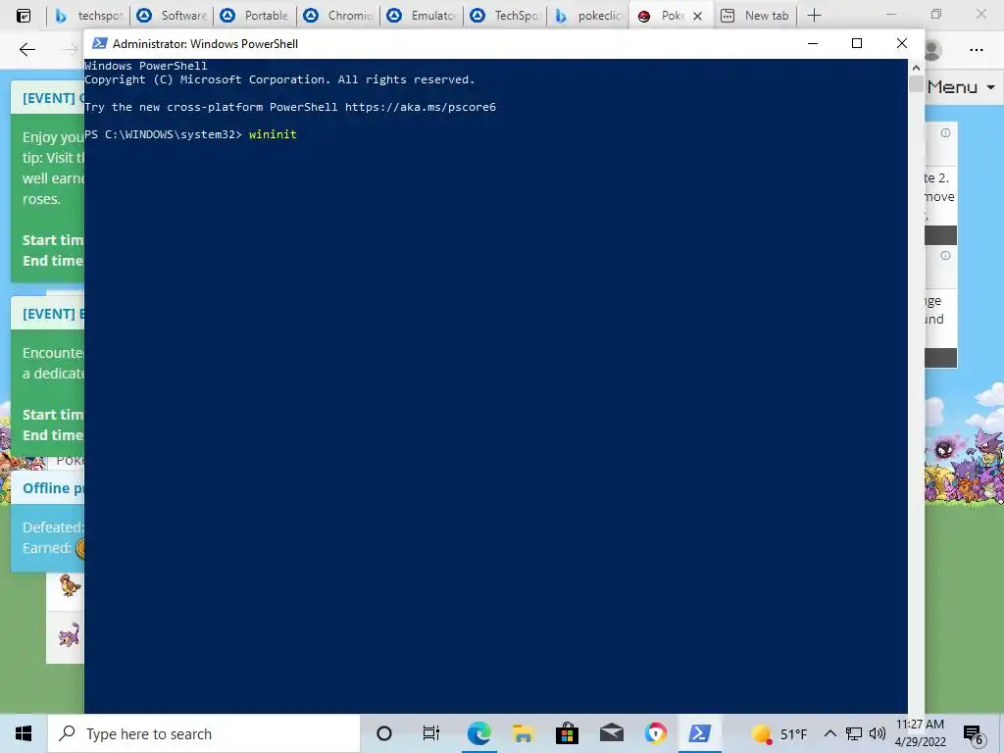Viewport: 1004px width, 753px height.
Task: Open Edge settings and more menu
Action: tap(976, 49)
